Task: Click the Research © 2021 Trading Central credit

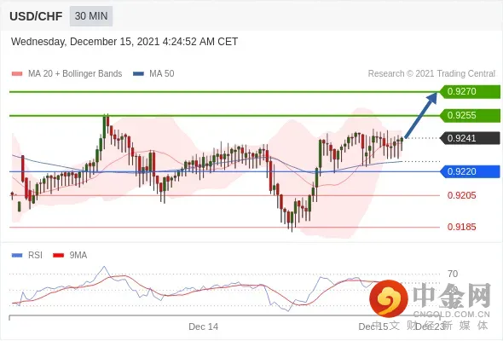Action: point(431,74)
